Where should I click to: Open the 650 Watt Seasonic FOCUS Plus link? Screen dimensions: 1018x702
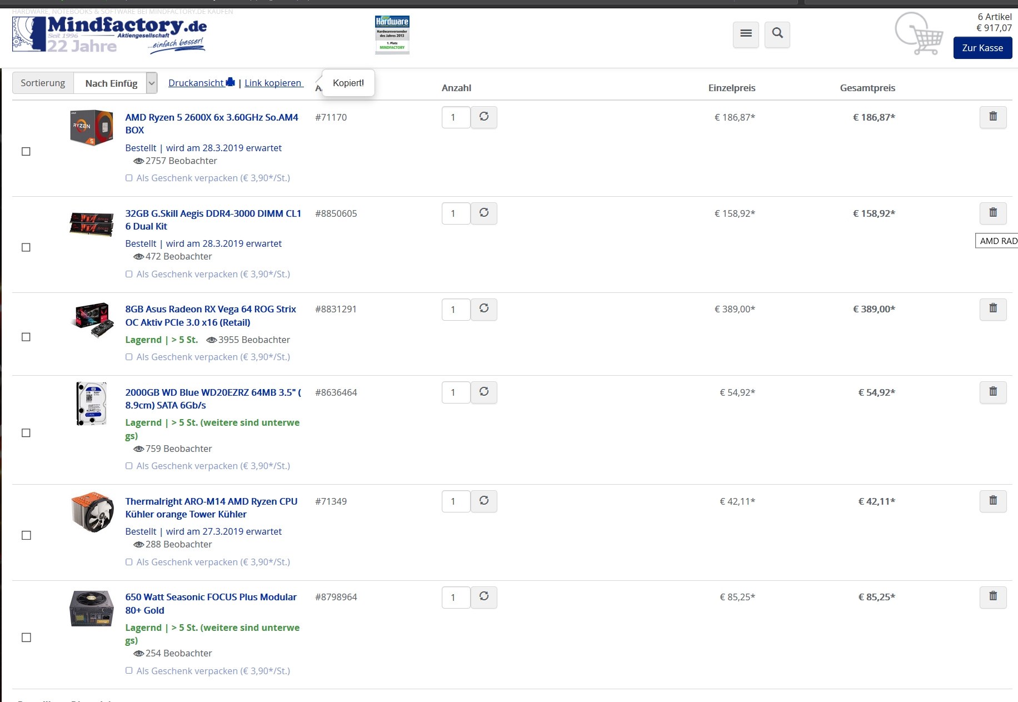pyautogui.click(x=211, y=604)
